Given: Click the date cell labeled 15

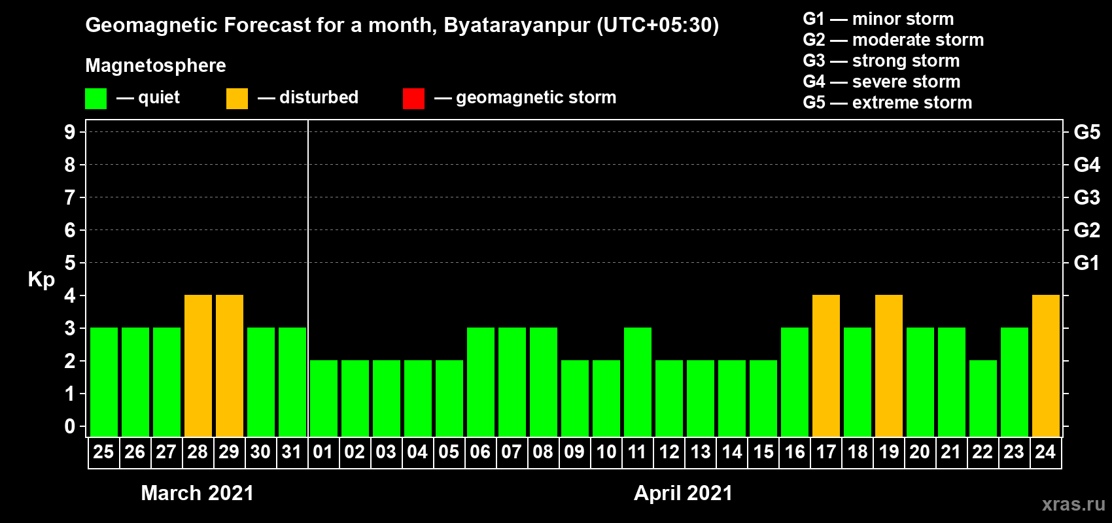Looking at the screenshot, I should 763,452.
